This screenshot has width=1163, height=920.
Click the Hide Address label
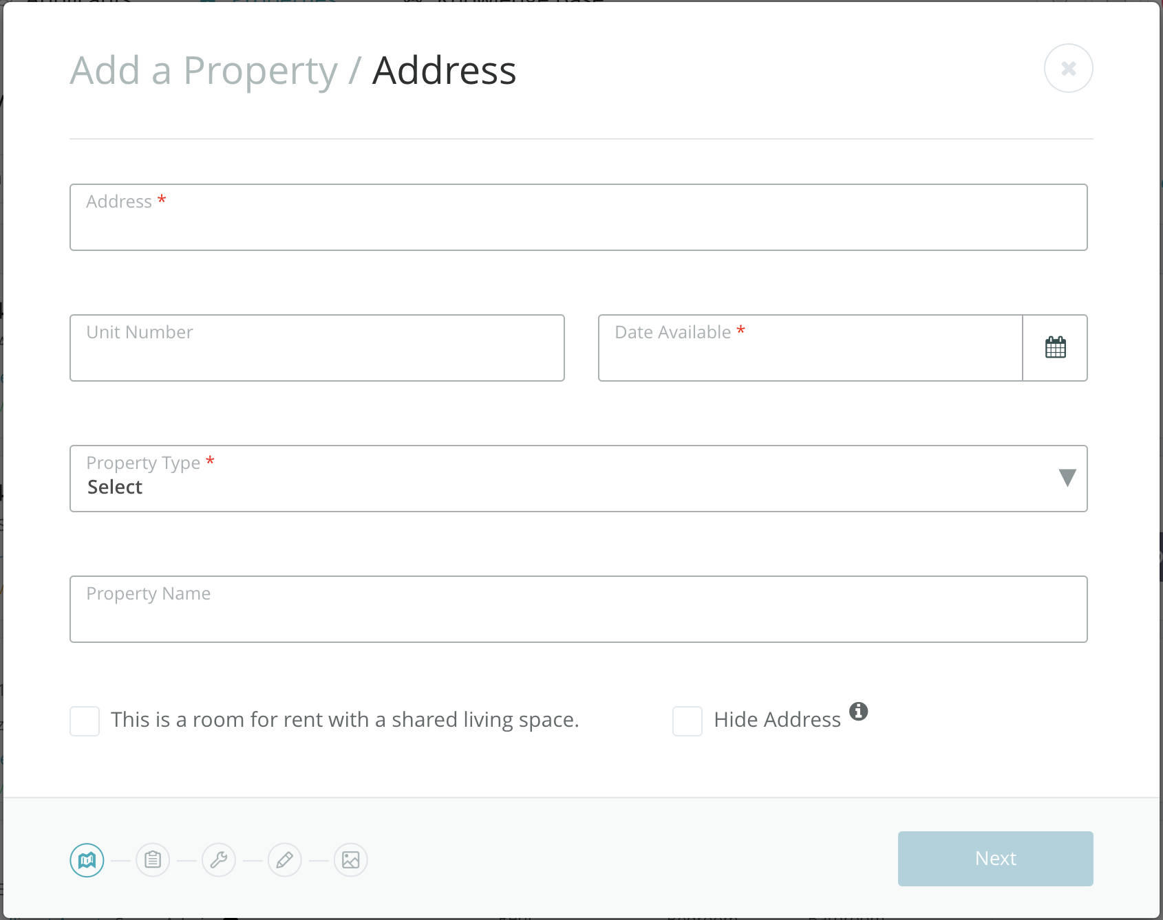pyautogui.click(x=778, y=719)
